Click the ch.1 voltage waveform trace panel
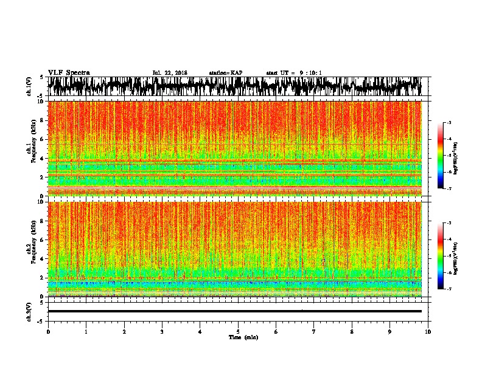Viewport: 482px width, 372px height. click(x=237, y=86)
